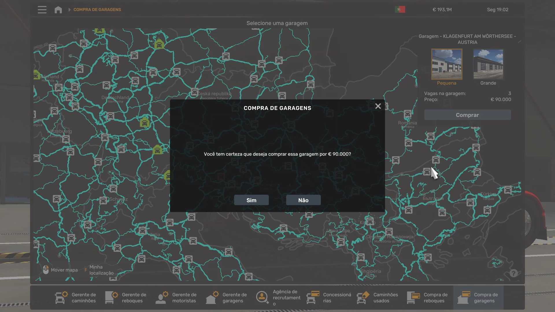Click the green owned garage marker at top
Screen dimensions: 555x312
159,44
